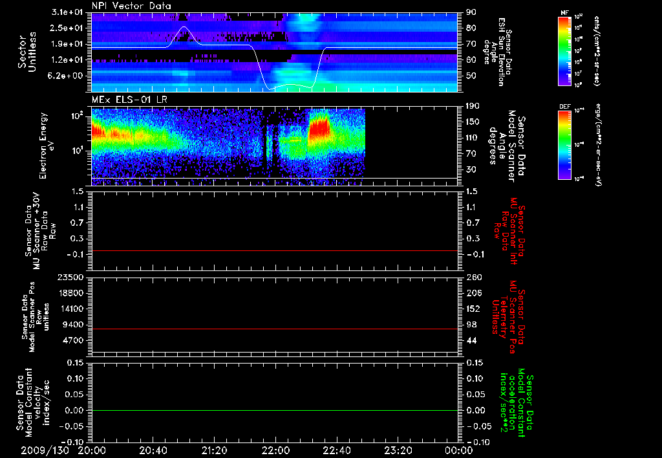Viewport: 662px width, 458px height.
Task: Click the "Model Scanner Pos Raw" axis title
Action: 36,317
